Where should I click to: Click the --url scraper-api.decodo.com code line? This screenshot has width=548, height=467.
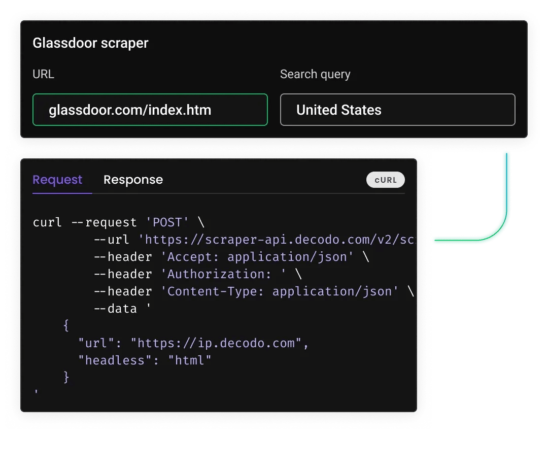[x=255, y=240]
